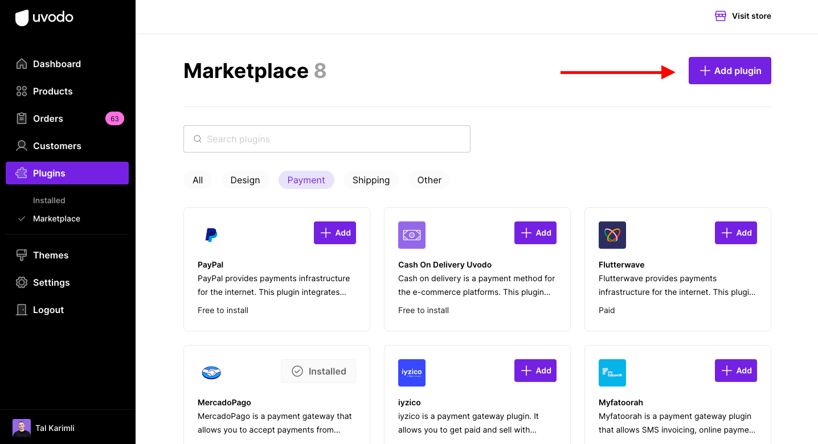Click the Add plugin button
This screenshot has height=444, width=818.
point(730,71)
